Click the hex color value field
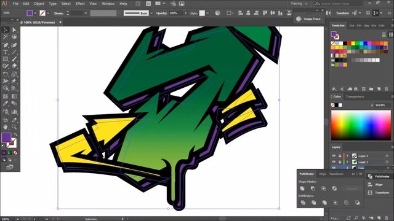The width and height of the screenshot is (394, 221). (x=382, y=105)
